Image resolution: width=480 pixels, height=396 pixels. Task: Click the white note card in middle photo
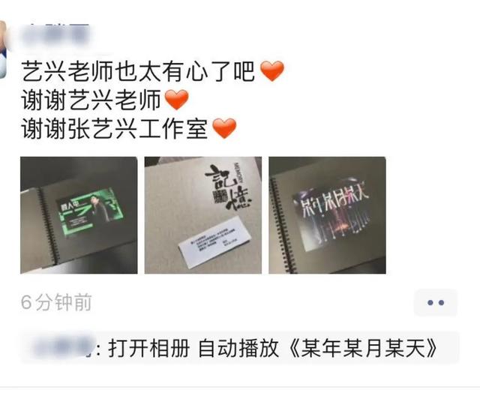pyautogui.click(x=215, y=241)
